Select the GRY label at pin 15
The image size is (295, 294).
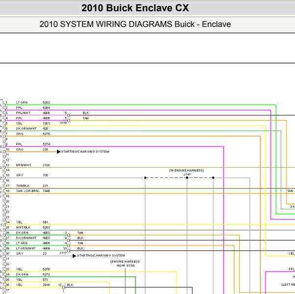[20, 175]
